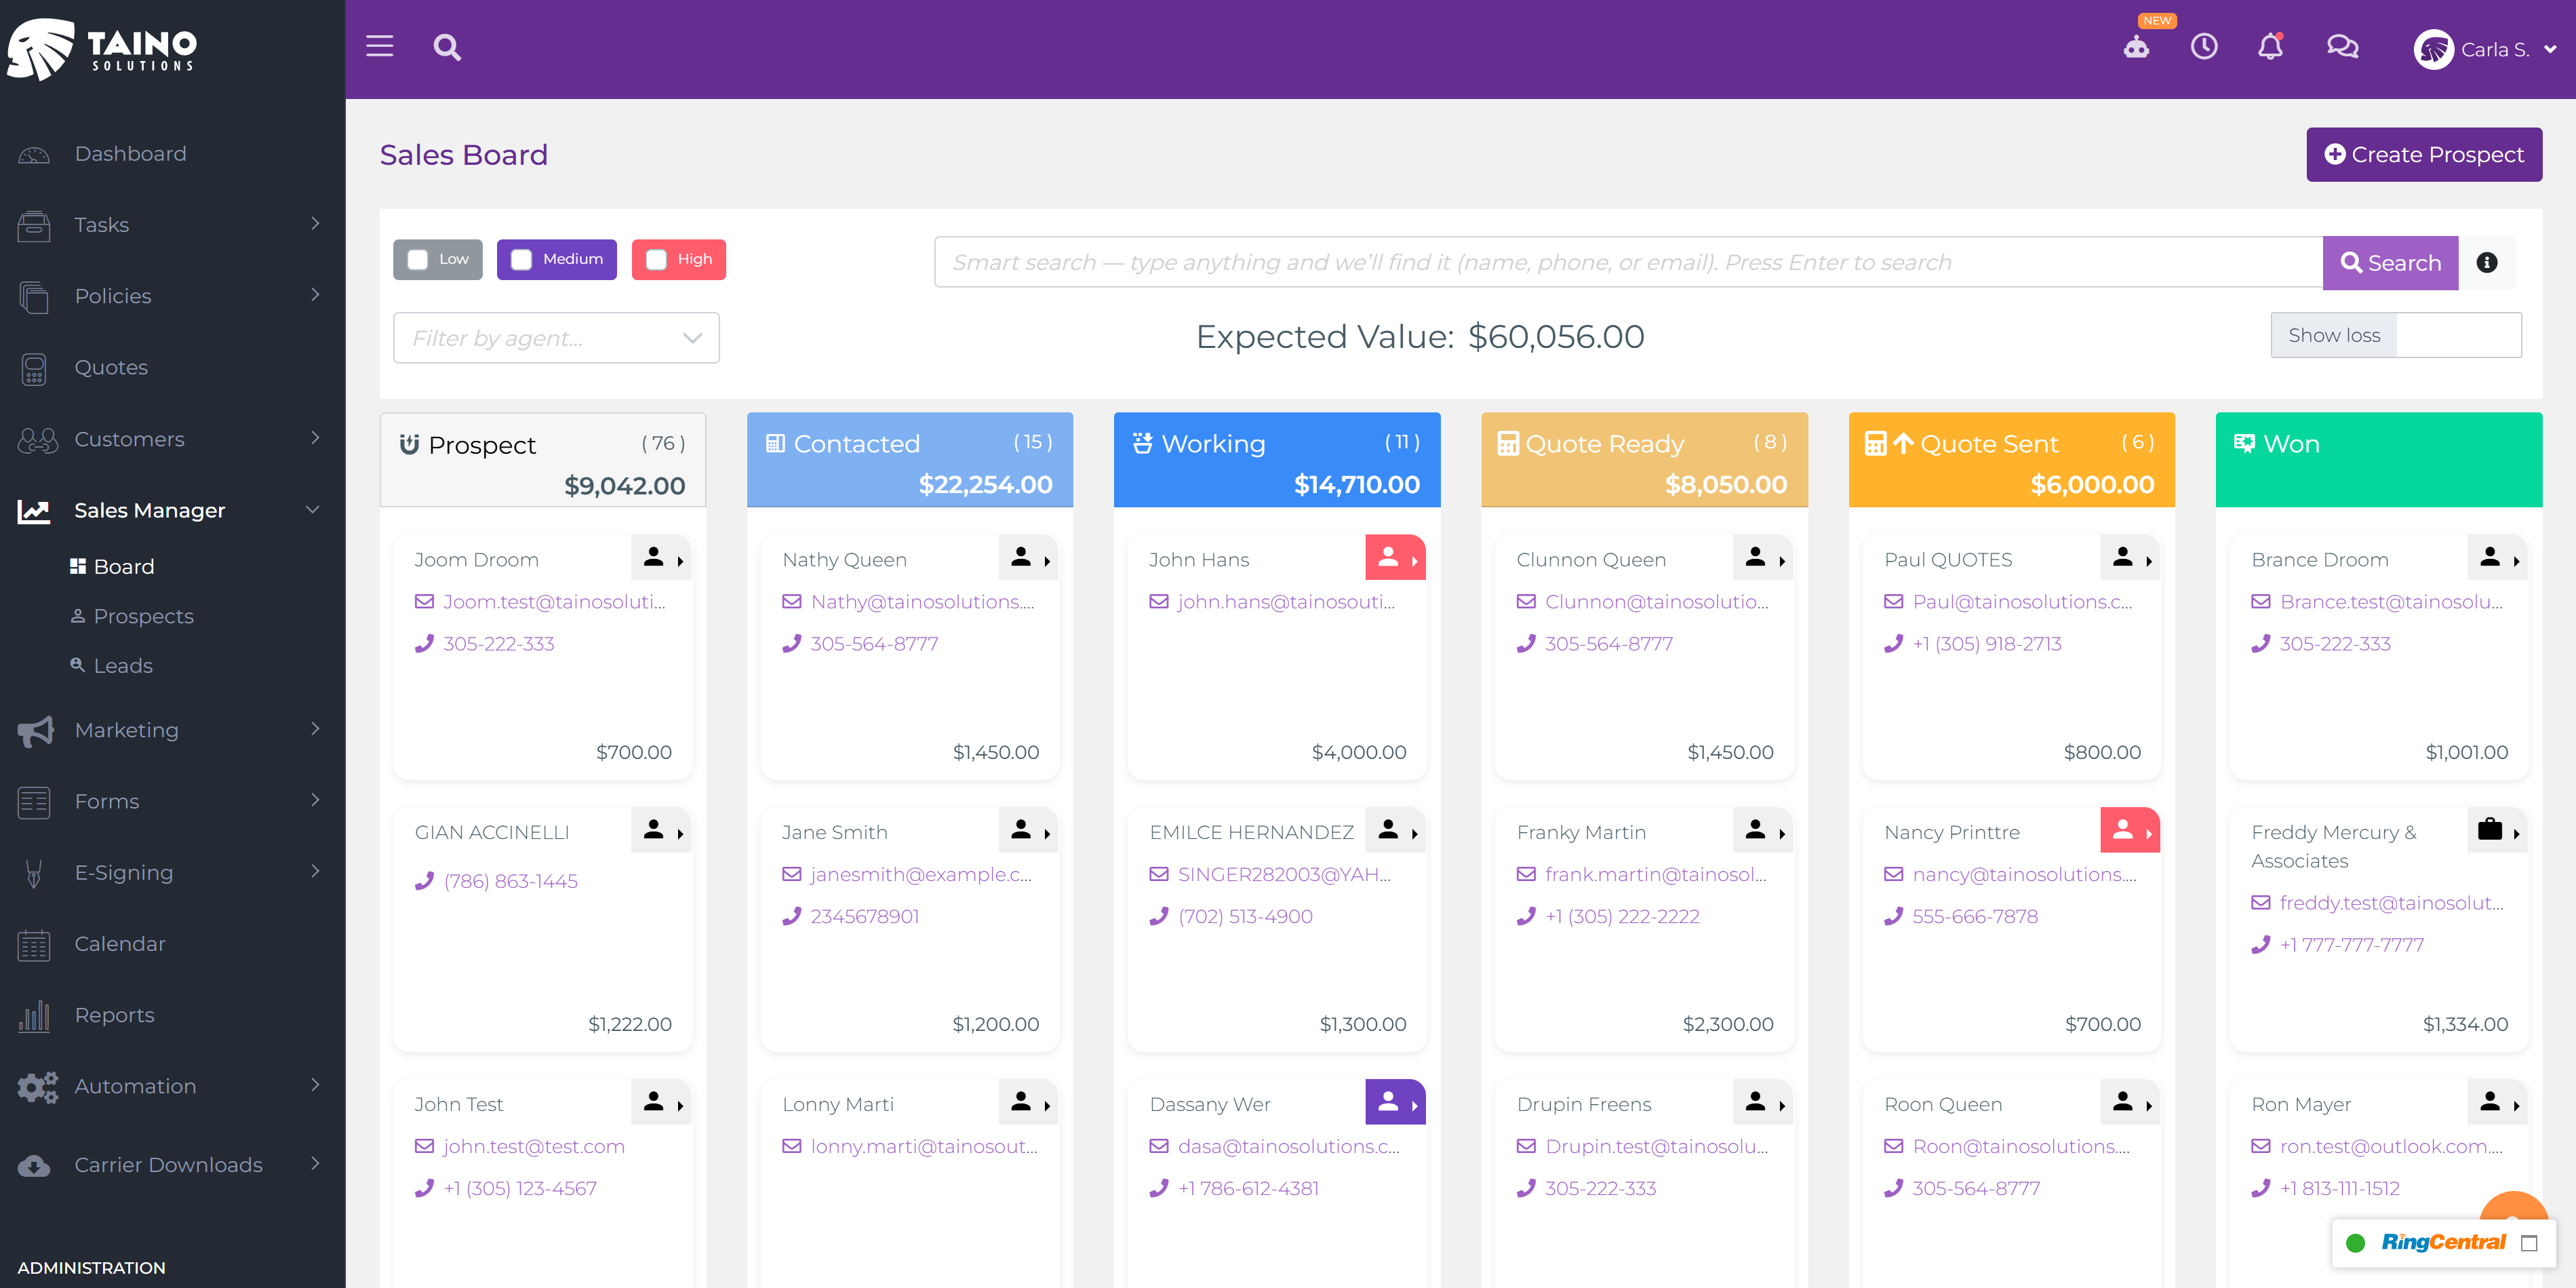Toggle the High priority checkbox
Viewport: 2576px width, 1288px height.
pos(656,260)
